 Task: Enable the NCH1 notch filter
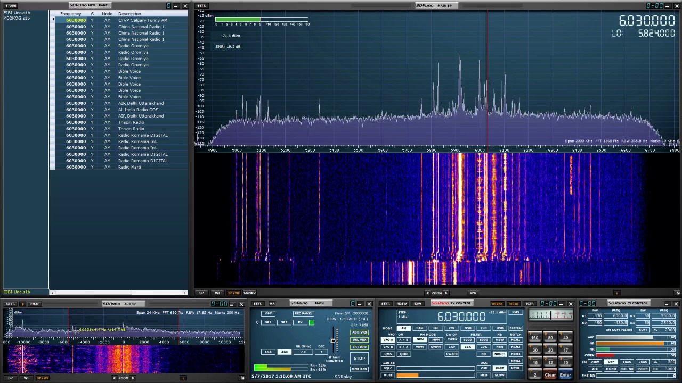pos(516,340)
